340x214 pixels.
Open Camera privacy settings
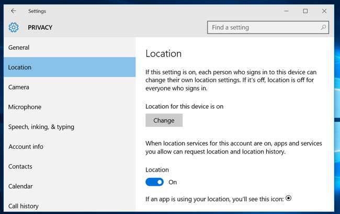click(x=19, y=87)
